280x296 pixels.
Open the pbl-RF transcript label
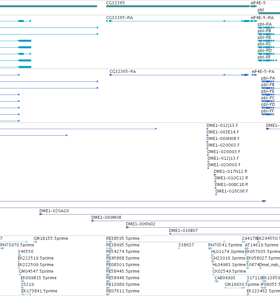pos(264,57)
